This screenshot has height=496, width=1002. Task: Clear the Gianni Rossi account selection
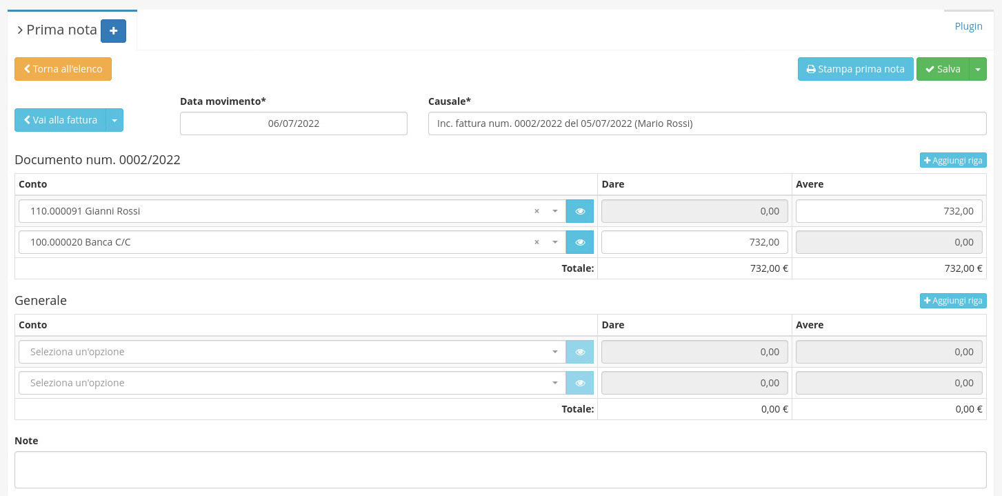(x=537, y=211)
